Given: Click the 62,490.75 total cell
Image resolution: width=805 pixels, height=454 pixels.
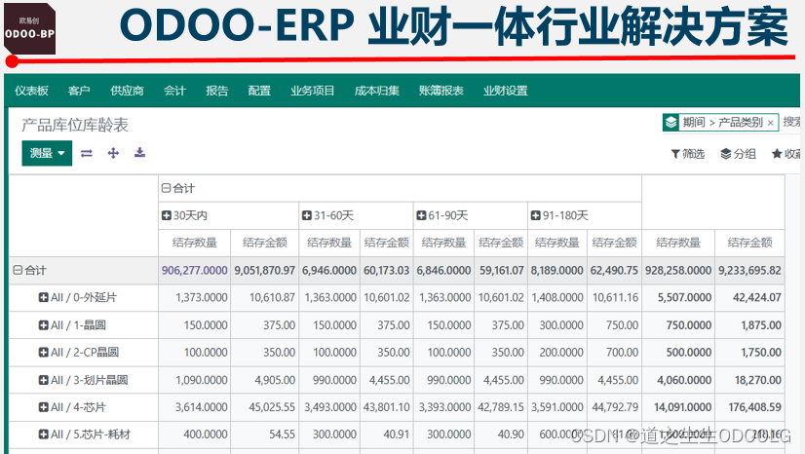Looking at the screenshot, I should click(x=614, y=270).
